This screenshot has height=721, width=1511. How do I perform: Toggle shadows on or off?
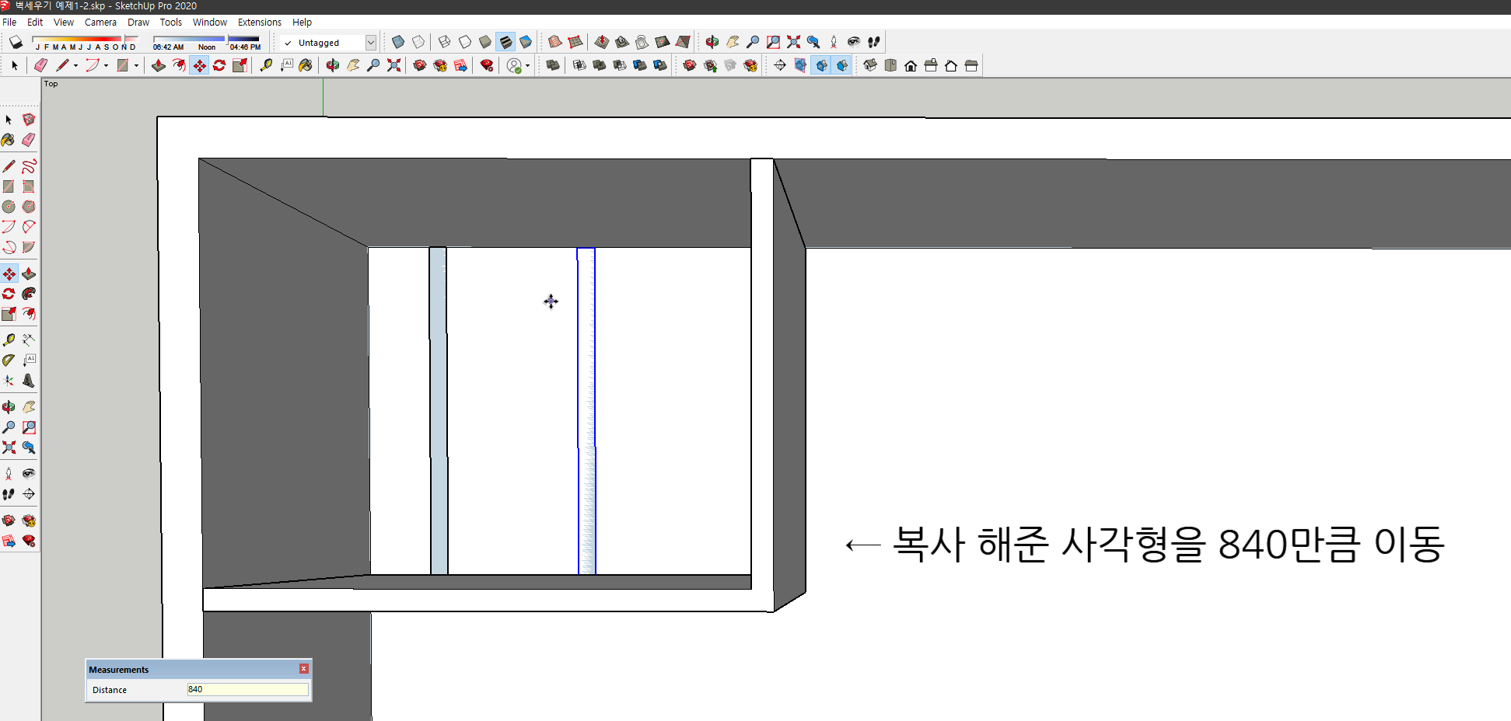click(16, 42)
